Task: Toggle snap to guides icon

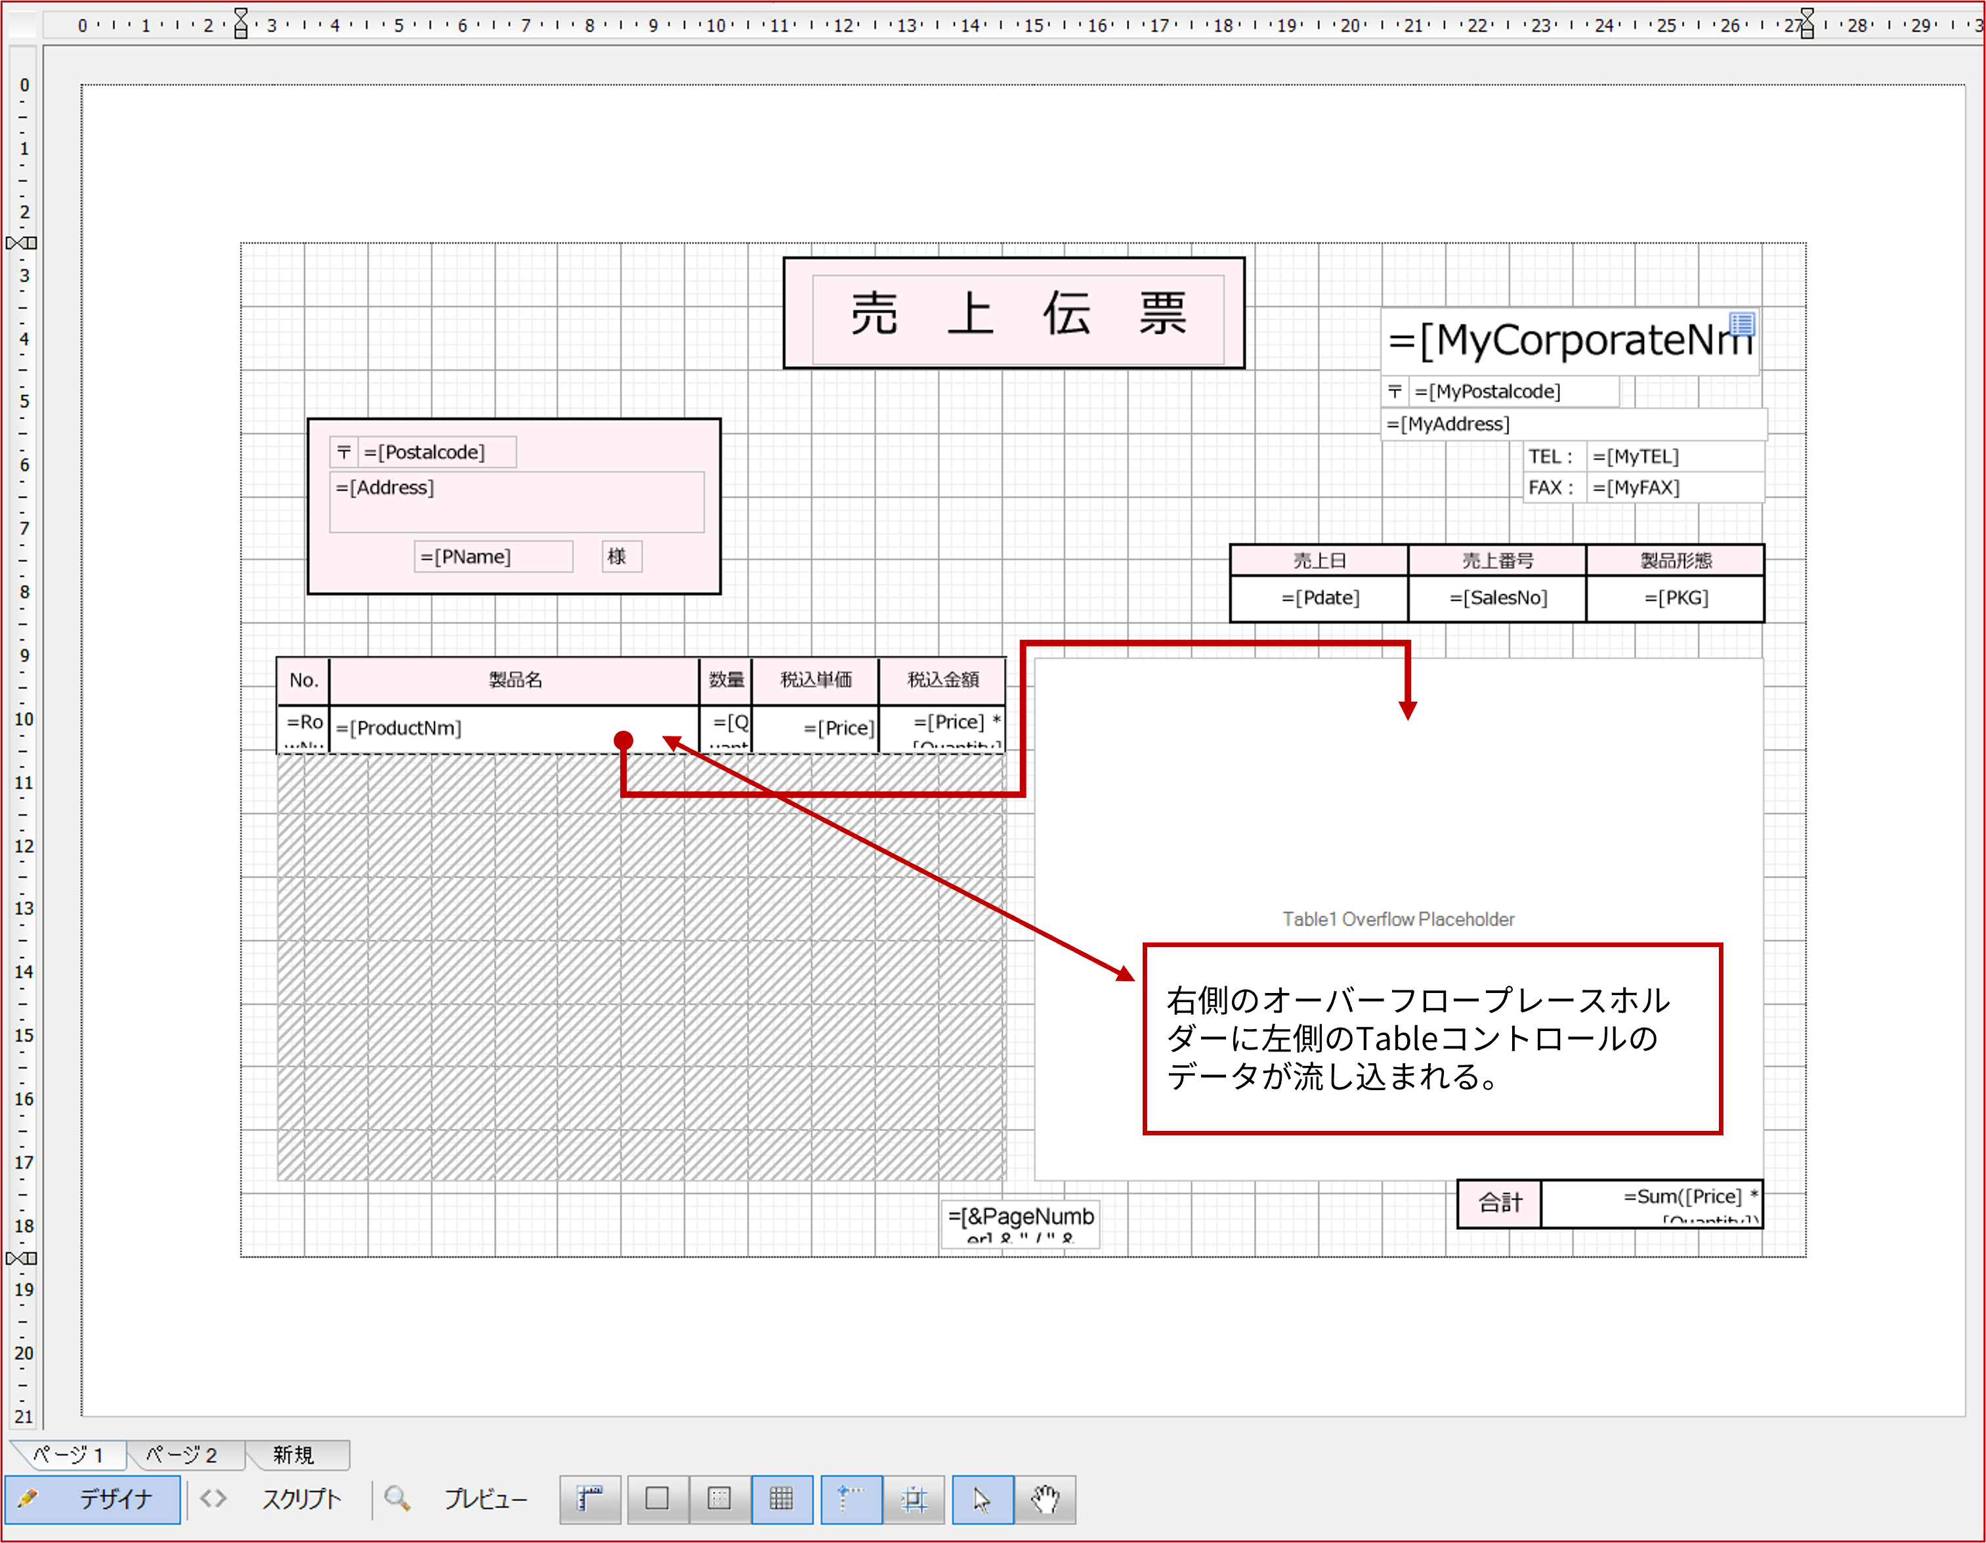Action: (x=914, y=1500)
